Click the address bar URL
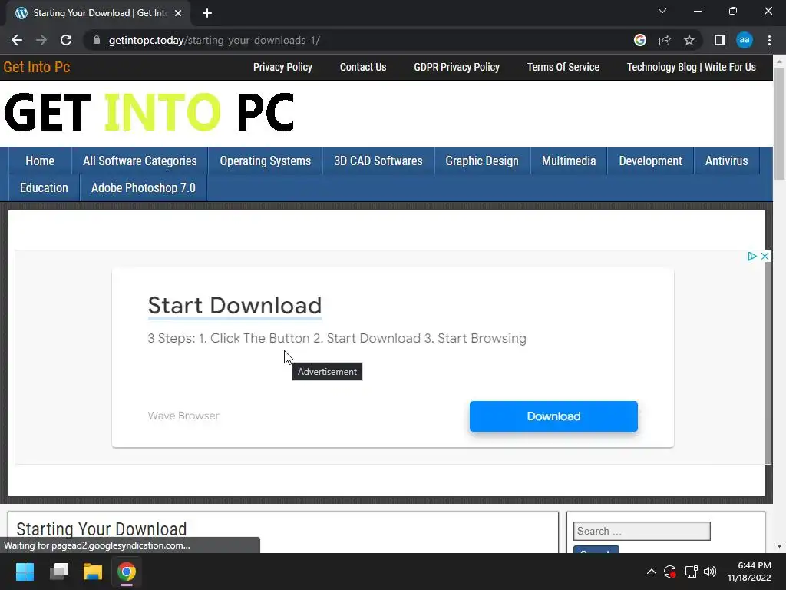 tap(214, 40)
